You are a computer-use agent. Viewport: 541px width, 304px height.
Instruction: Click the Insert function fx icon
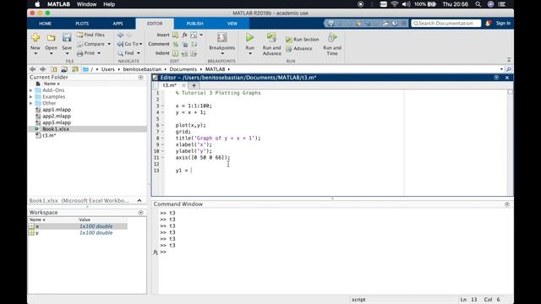tap(184, 35)
